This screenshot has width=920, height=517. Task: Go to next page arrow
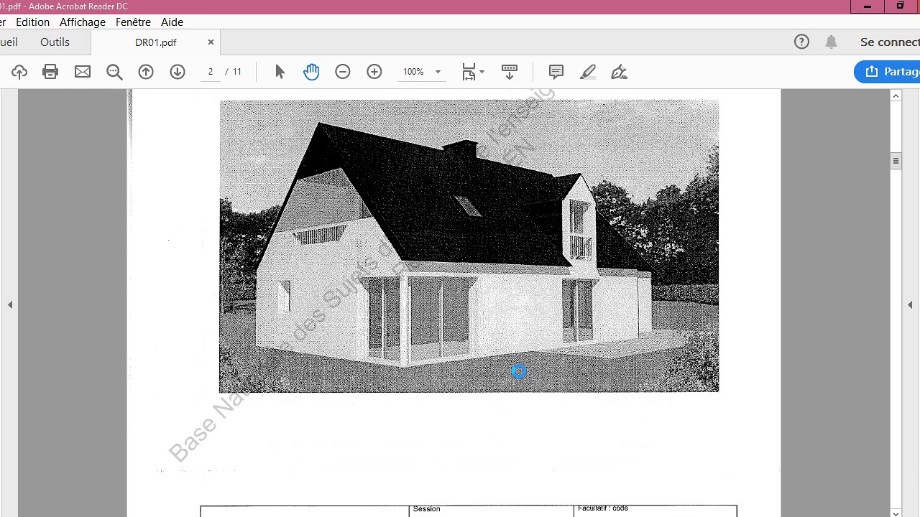pos(178,72)
